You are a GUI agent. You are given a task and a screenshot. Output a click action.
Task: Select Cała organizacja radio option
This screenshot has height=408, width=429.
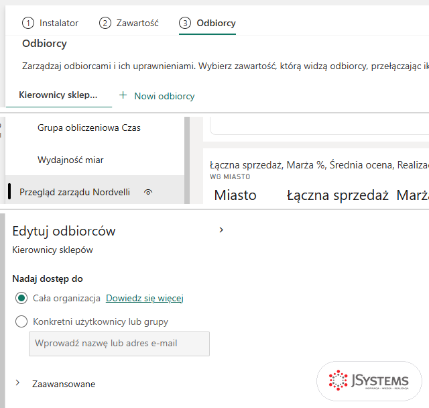click(21, 298)
